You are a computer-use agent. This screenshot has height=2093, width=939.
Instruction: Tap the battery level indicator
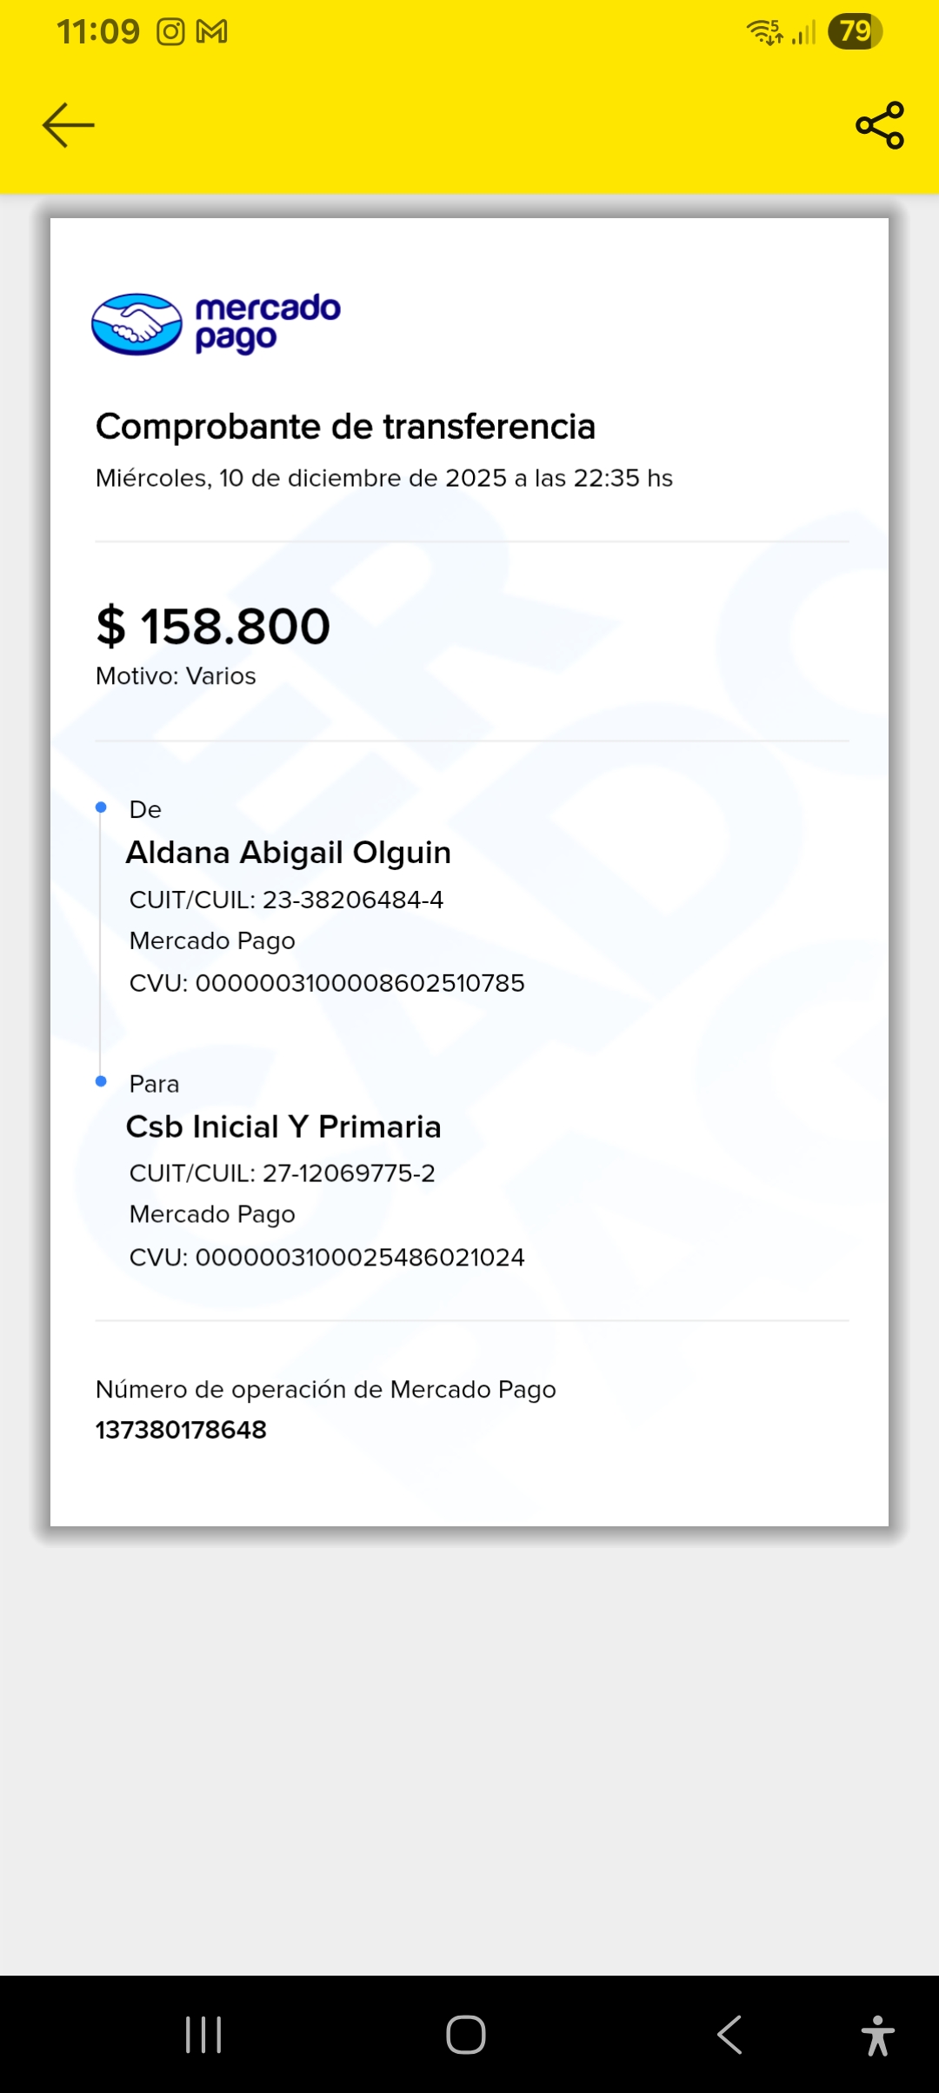pos(855,32)
